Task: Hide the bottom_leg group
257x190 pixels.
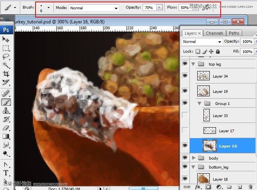Action: pyautogui.click(x=185, y=167)
